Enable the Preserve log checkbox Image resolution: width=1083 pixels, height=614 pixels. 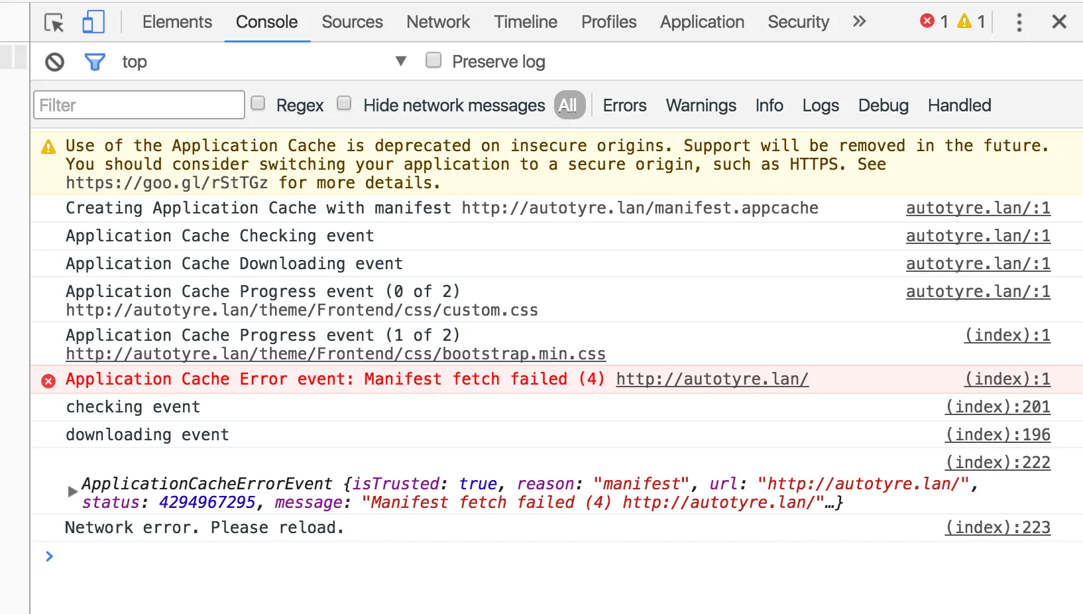click(433, 61)
